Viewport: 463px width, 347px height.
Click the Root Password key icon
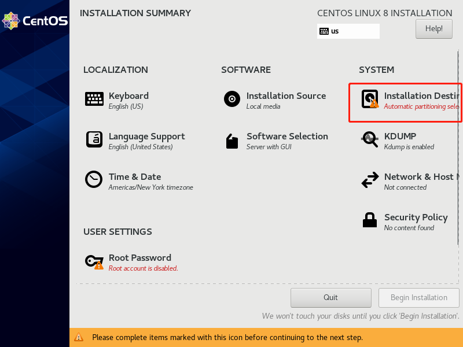pyautogui.click(x=94, y=261)
